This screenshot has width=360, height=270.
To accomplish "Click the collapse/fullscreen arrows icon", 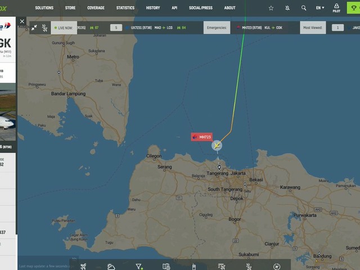I will point(34,28).
